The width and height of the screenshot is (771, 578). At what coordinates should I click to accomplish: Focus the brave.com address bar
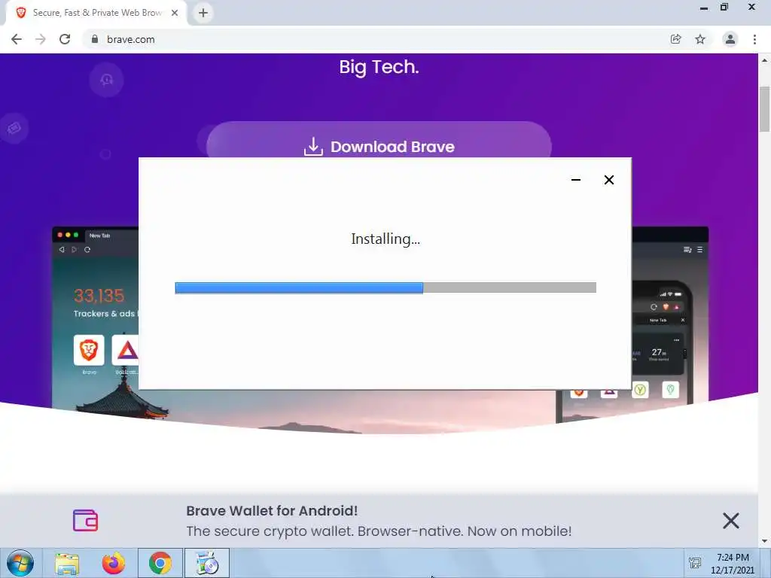coord(379,39)
